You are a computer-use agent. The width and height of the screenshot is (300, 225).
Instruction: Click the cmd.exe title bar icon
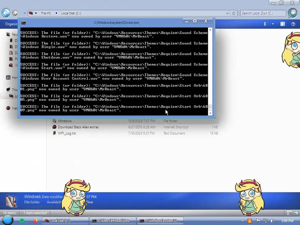point(23,23)
